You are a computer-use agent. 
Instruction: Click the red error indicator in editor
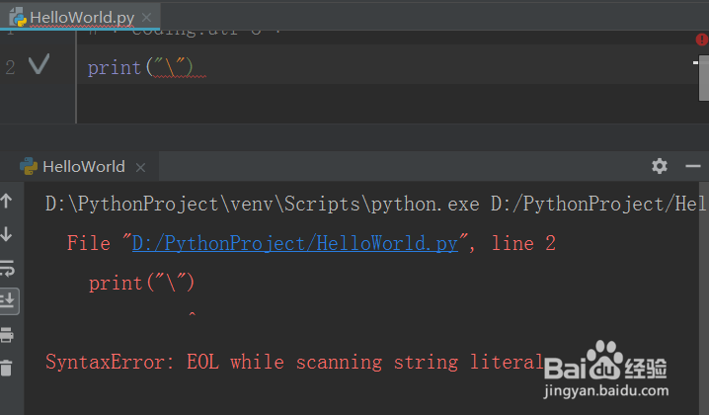(x=702, y=40)
